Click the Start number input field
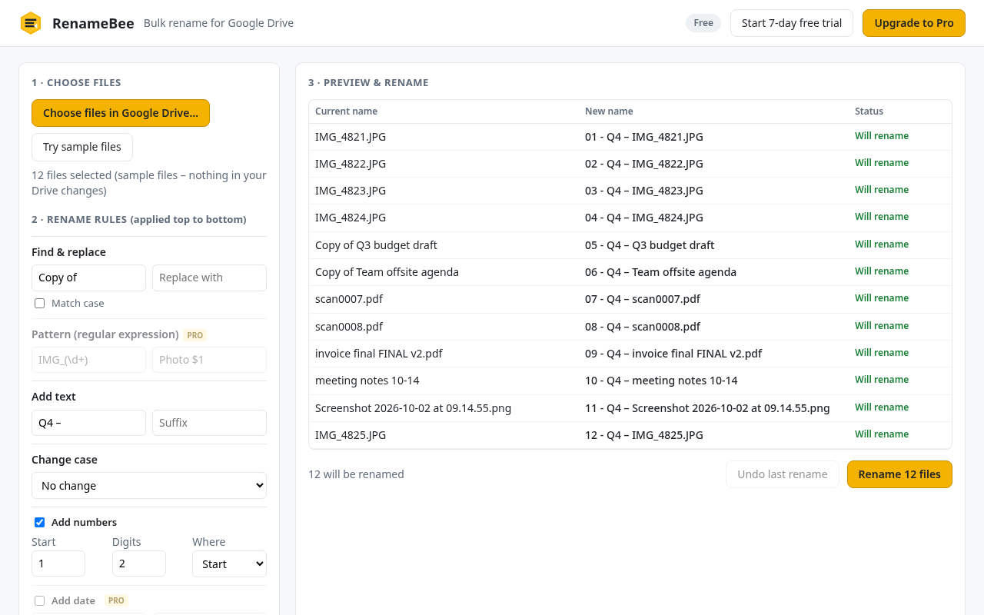 pyautogui.click(x=58, y=563)
